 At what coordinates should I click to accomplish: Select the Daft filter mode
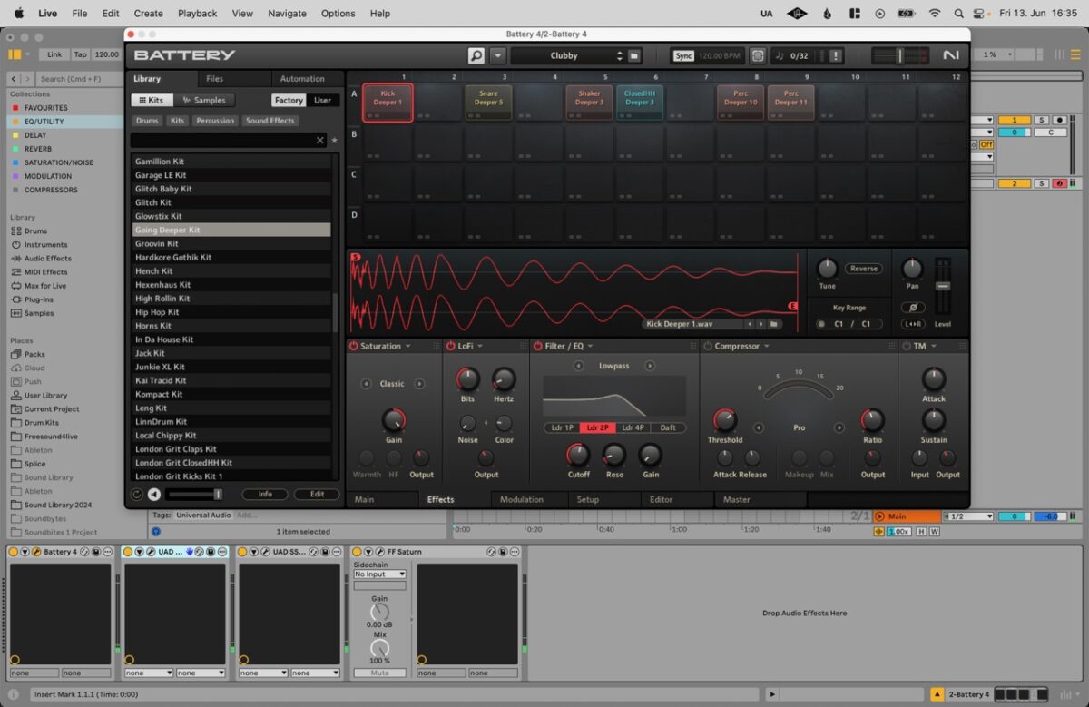click(x=668, y=427)
